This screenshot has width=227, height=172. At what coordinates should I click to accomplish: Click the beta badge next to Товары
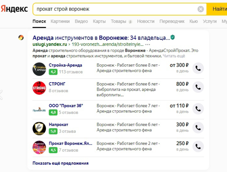click(x=130, y=22)
